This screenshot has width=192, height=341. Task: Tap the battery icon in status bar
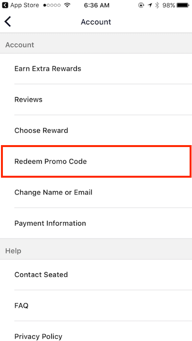coord(183,5)
